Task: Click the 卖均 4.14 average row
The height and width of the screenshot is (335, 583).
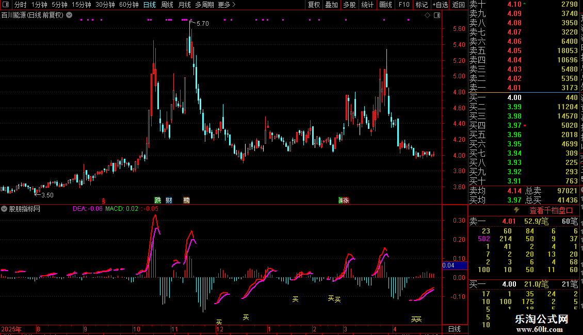Action: point(495,191)
